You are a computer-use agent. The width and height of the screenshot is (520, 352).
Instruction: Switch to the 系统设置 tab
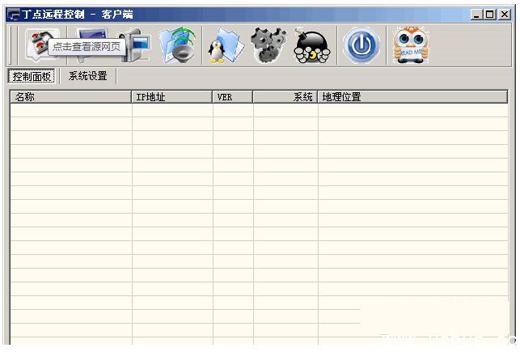(x=87, y=76)
